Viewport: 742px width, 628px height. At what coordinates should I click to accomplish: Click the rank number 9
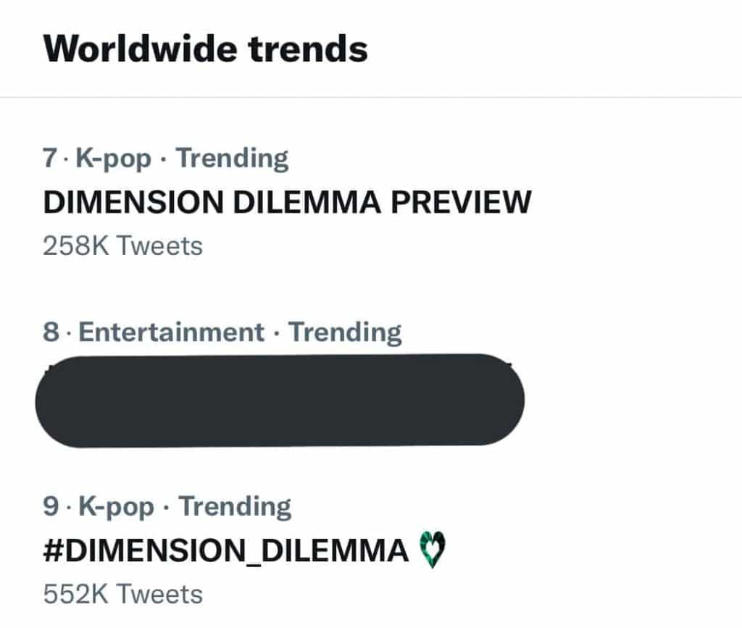(51, 506)
